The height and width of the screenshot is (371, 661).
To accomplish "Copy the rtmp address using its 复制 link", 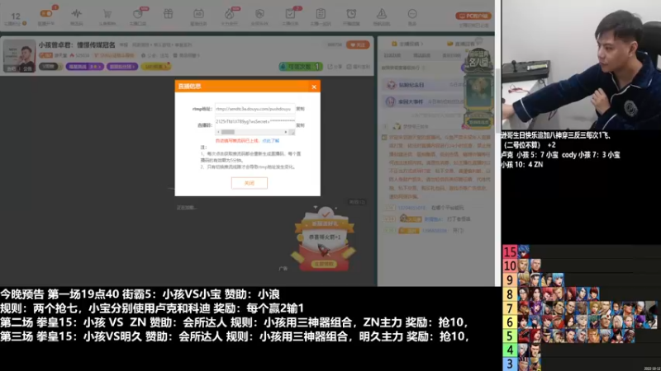I will click(x=300, y=109).
